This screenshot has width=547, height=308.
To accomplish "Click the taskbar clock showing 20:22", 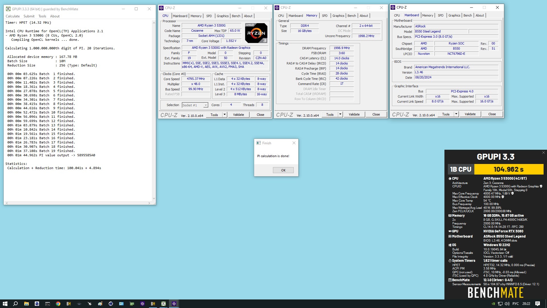I will [x=526, y=304].
